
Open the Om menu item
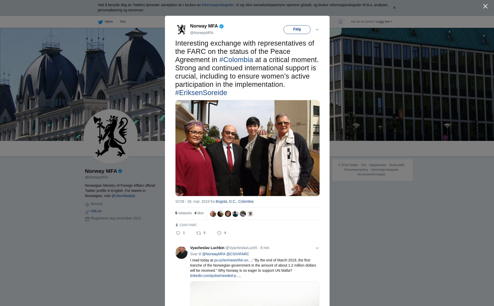[123, 22]
